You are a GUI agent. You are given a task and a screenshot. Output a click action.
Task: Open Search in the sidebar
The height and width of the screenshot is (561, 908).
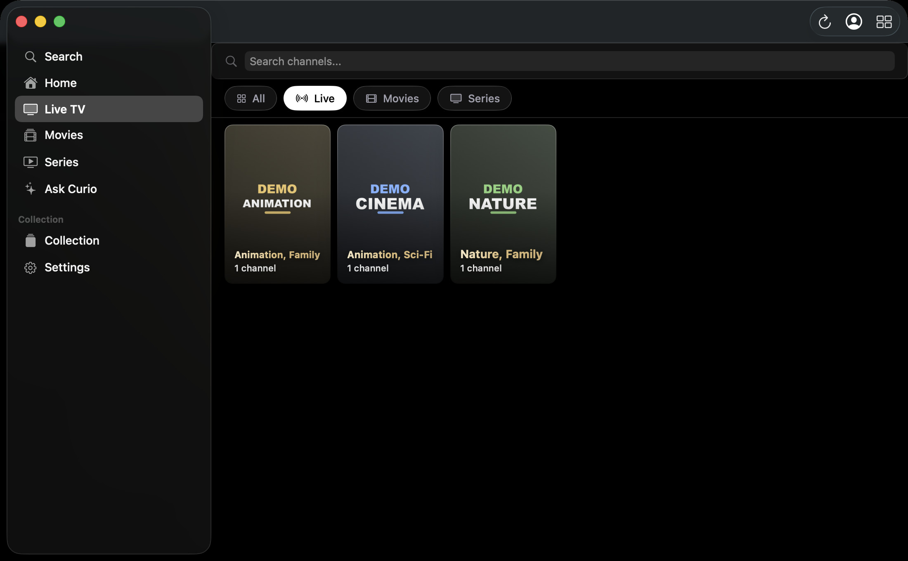point(109,57)
